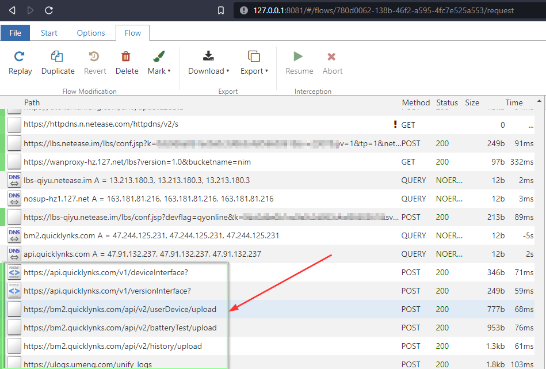Select the userDevice/upload flow
Screen dimensions: 546x369
point(268,309)
